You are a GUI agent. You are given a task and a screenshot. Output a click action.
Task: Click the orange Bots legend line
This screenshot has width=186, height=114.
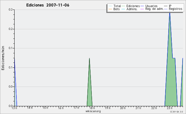110,9
